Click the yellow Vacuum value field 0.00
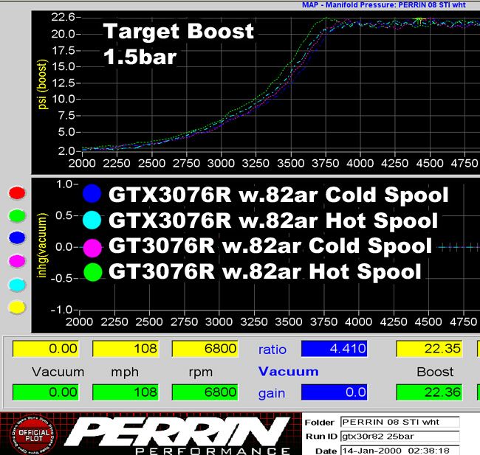The width and height of the screenshot is (480, 455). click(46, 349)
